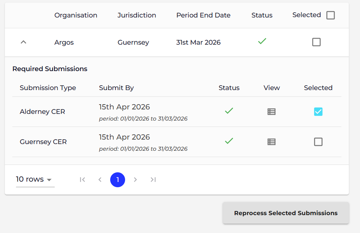Click the Alderney CER green status tick
360x233 pixels.
(x=229, y=111)
